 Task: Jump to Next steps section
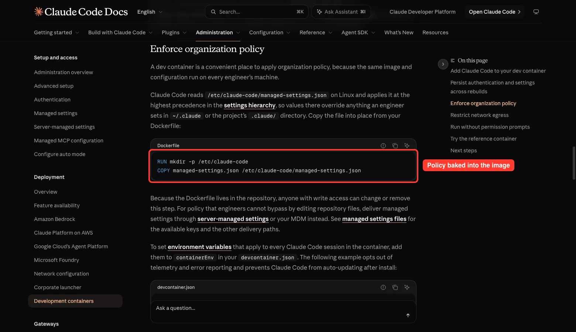click(463, 151)
